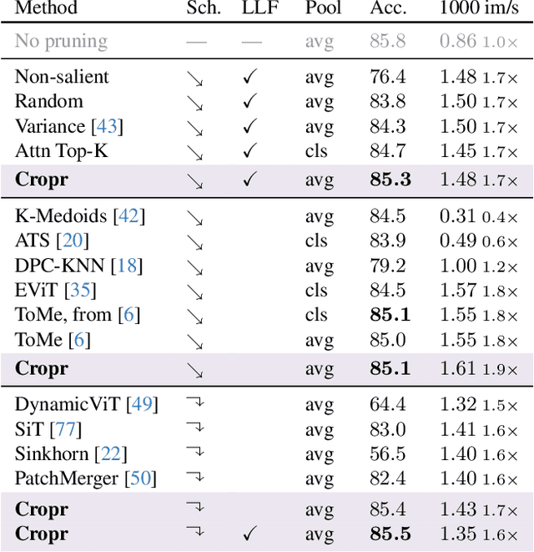Follow reference 49 beside DynamicViT
The height and width of the screenshot is (552, 534).
[142, 404]
